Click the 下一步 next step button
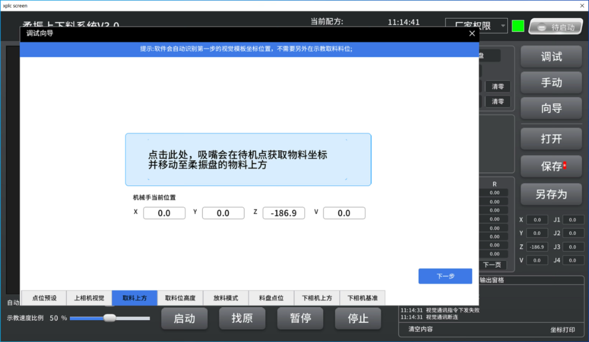Screen dimensions: 589x342 445,276
